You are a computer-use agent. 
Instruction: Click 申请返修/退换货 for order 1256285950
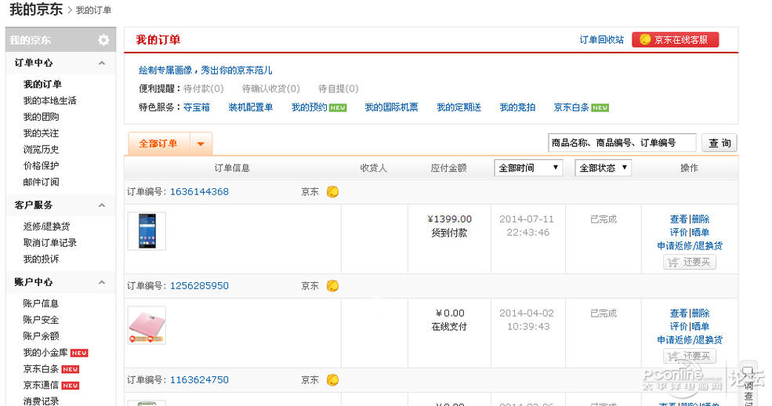click(x=690, y=339)
